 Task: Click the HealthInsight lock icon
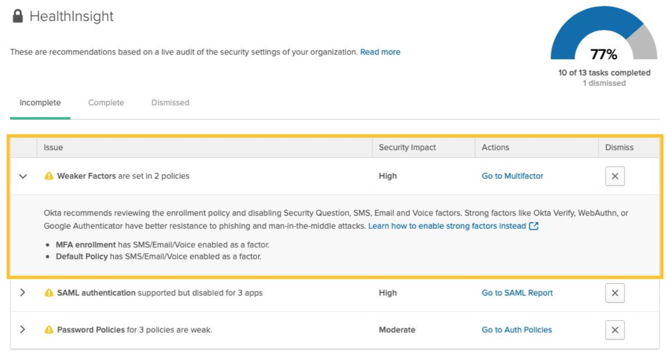18,16
